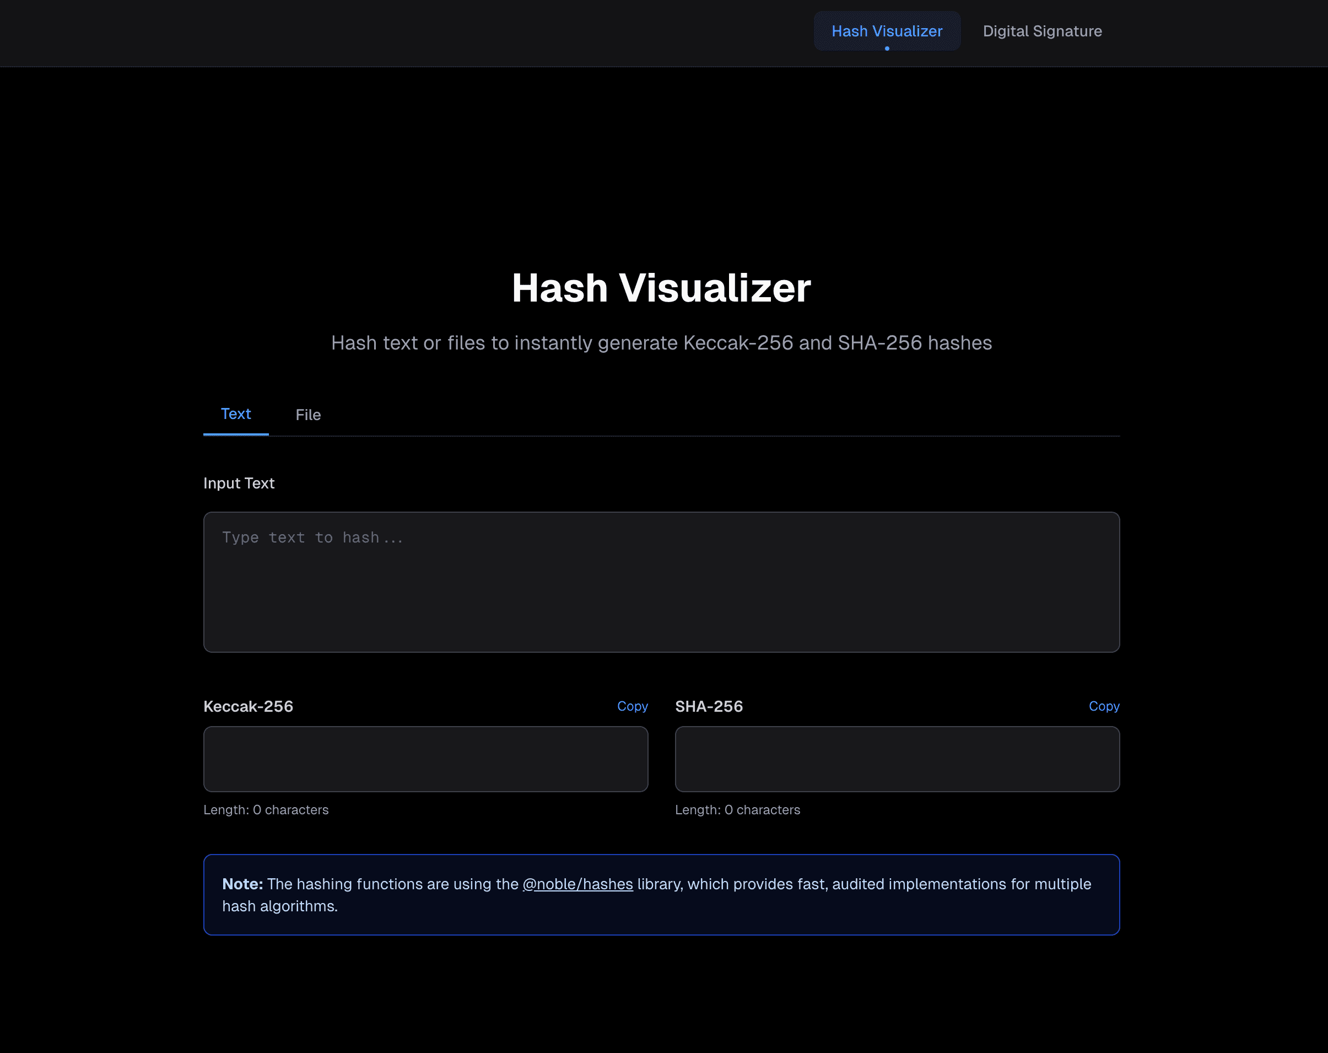Screen dimensions: 1328x1053
Task: Choose File mode for hashing
Action: pos(308,415)
